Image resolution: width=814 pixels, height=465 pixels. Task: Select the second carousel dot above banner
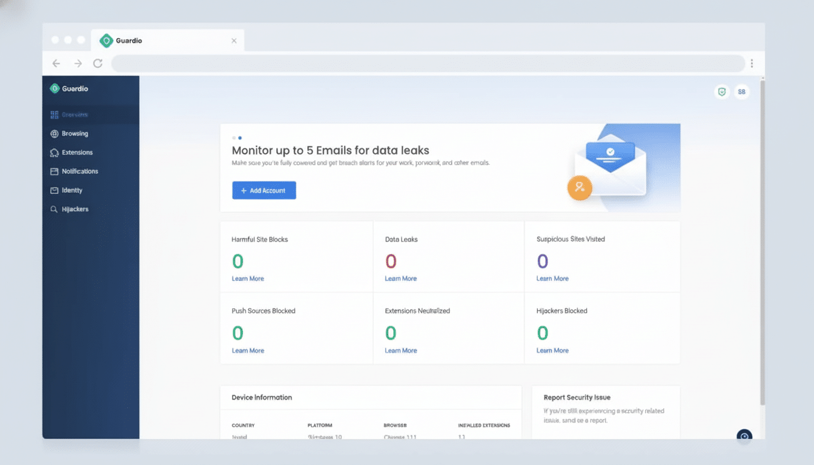click(240, 137)
